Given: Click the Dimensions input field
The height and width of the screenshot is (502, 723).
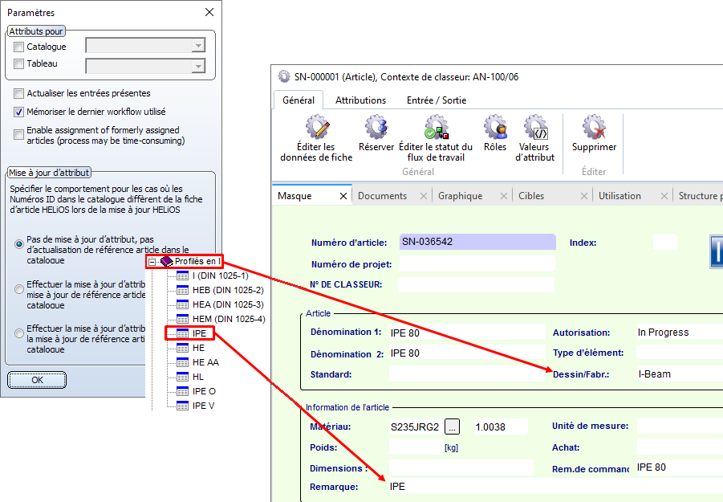Looking at the screenshot, I should coord(461,467).
